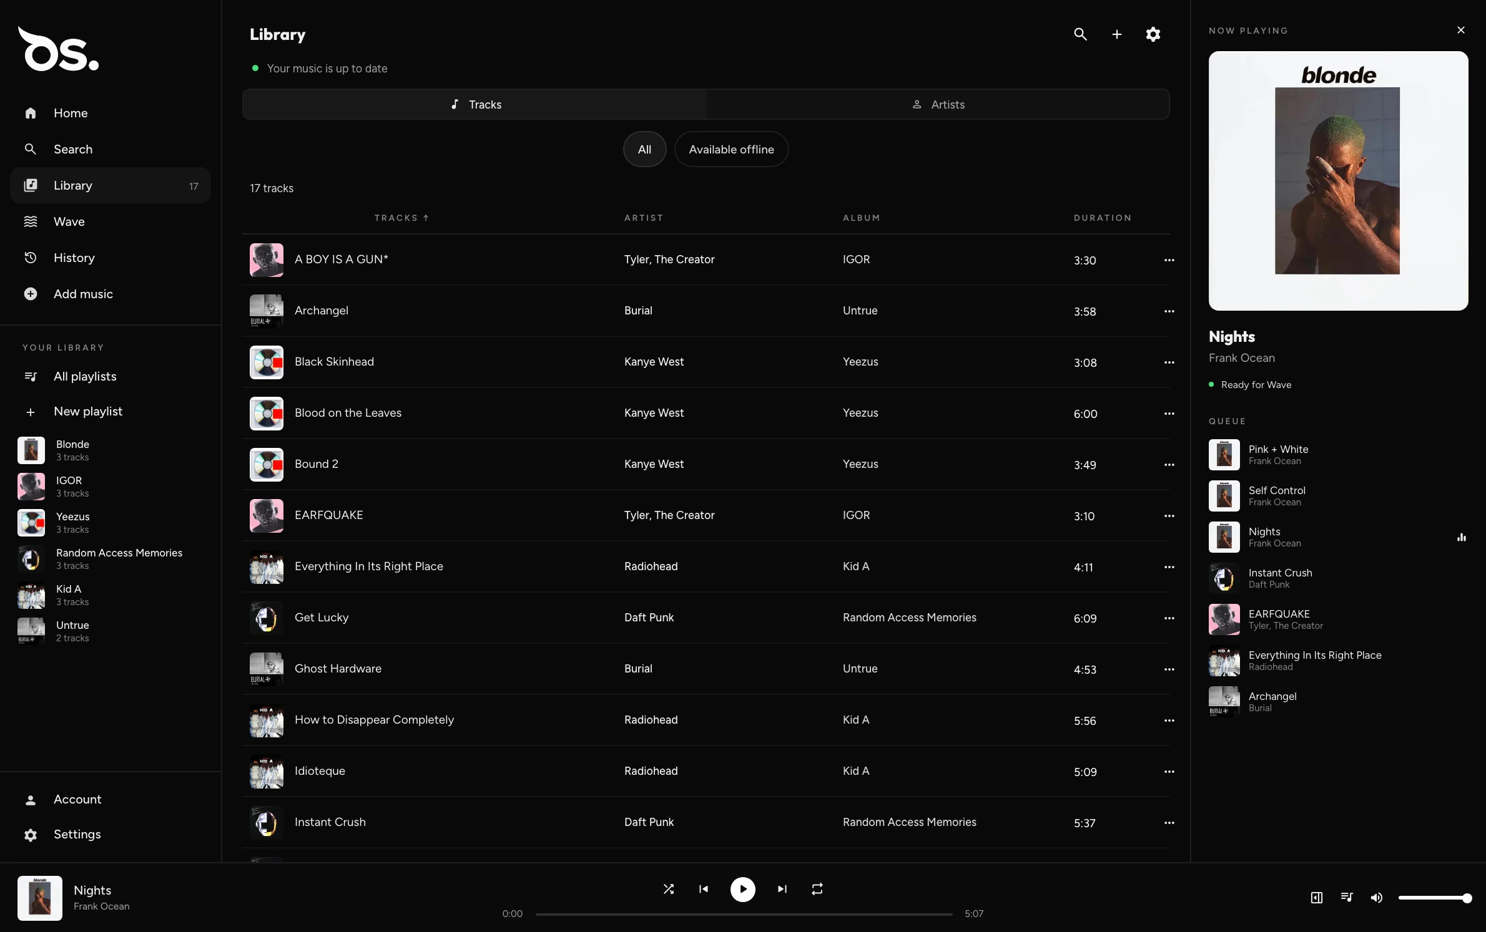1486x932 pixels.
Task: Open Account page
Action: tap(111, 800)
